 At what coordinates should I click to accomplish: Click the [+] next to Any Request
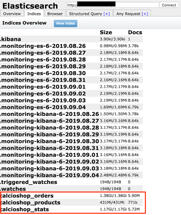click(145, 14)
